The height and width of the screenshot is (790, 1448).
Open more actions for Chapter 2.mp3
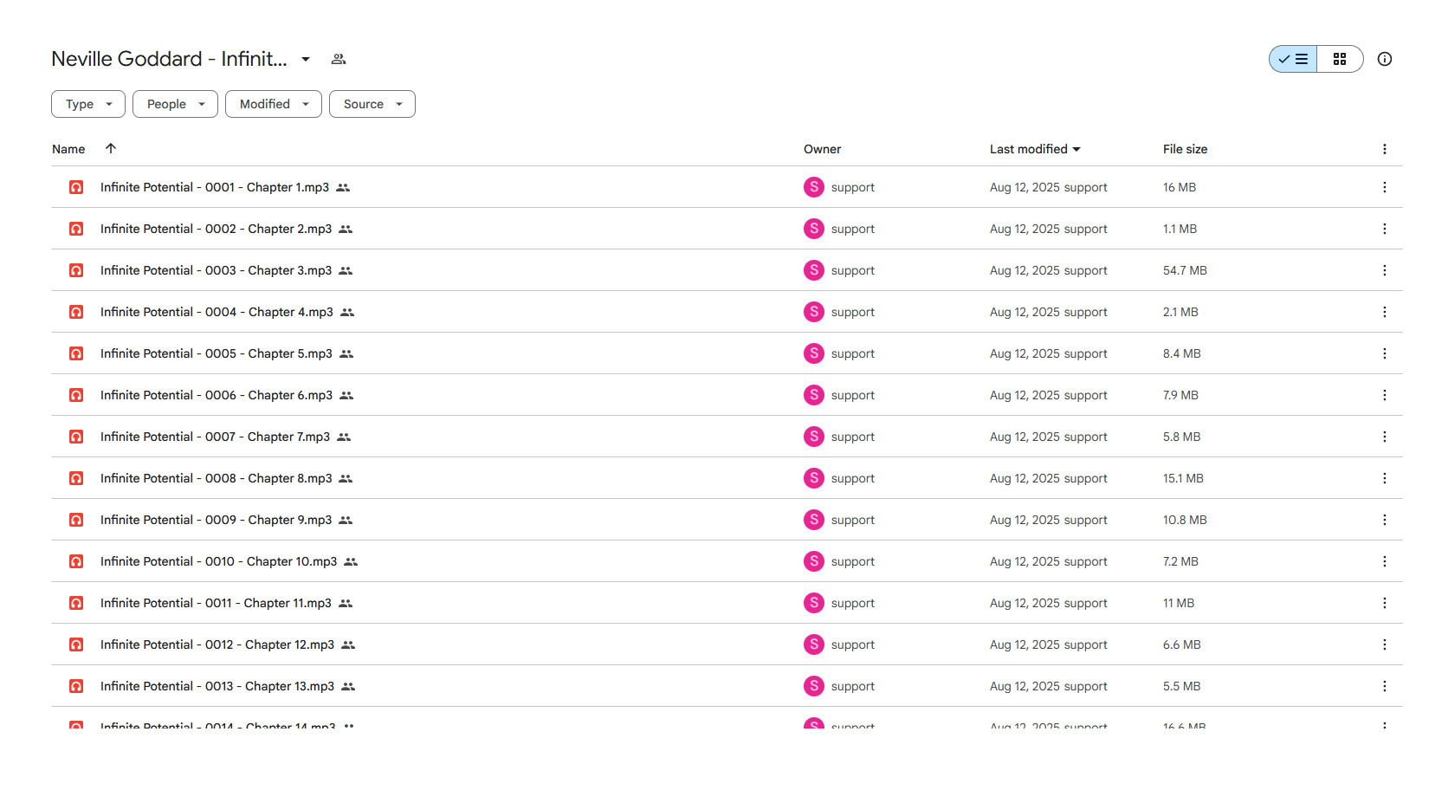1385,229
